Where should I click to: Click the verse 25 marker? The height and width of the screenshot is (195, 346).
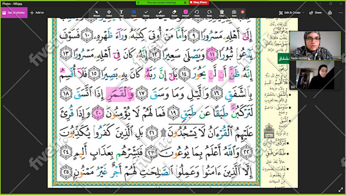click(x=66, y=172)
